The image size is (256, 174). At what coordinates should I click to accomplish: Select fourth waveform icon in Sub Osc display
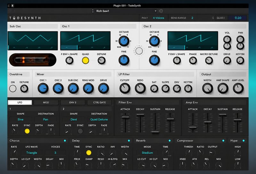[52, 48]
